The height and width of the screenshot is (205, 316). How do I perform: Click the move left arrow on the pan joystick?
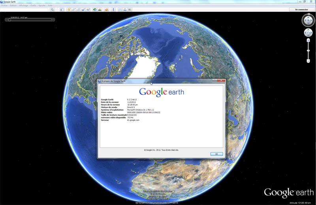tap(305, 33)
